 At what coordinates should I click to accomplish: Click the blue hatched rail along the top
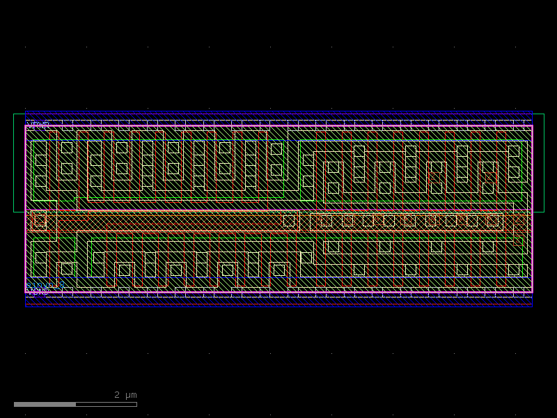(278, 118)
